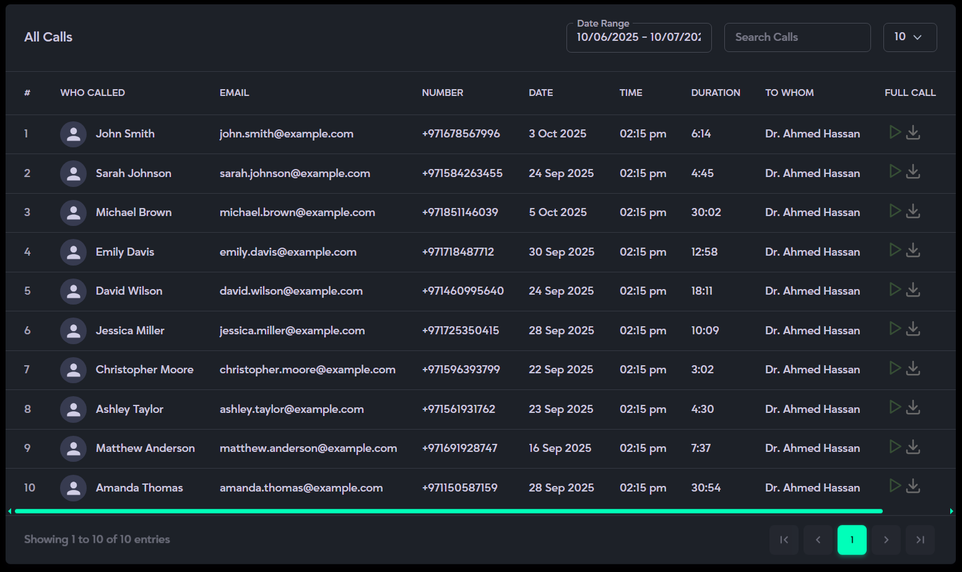The width and height of the screenshot is (962, 572).
Task: Play Michael Brown's full call
Action: pos(895,210)
